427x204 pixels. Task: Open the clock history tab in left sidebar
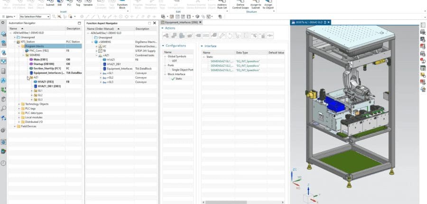[x=3, y=163]
